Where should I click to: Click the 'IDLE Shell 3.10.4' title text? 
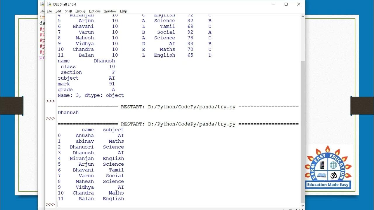point(64,4)
